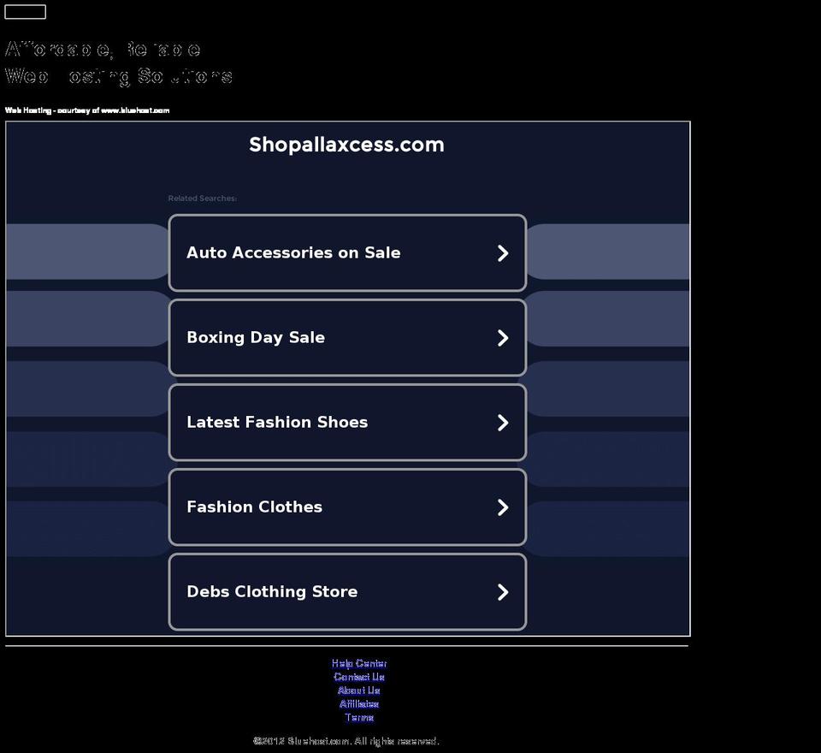Click the chevron arrow beside Auto Accessories on Sale
Screen dimensions: 821x753
[503, 253]
